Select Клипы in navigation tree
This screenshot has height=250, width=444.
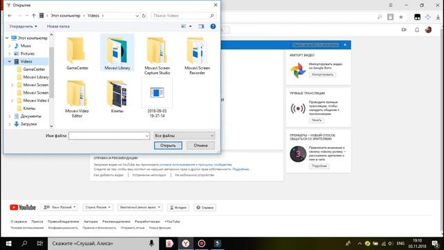click(x=29, y=108)
